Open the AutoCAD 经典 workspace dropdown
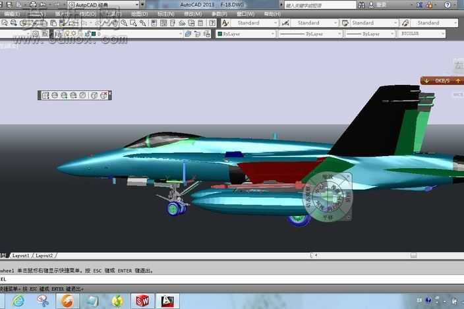Image resolution: width=464 pixels, height=309 pixels. (x=103, y=5)
